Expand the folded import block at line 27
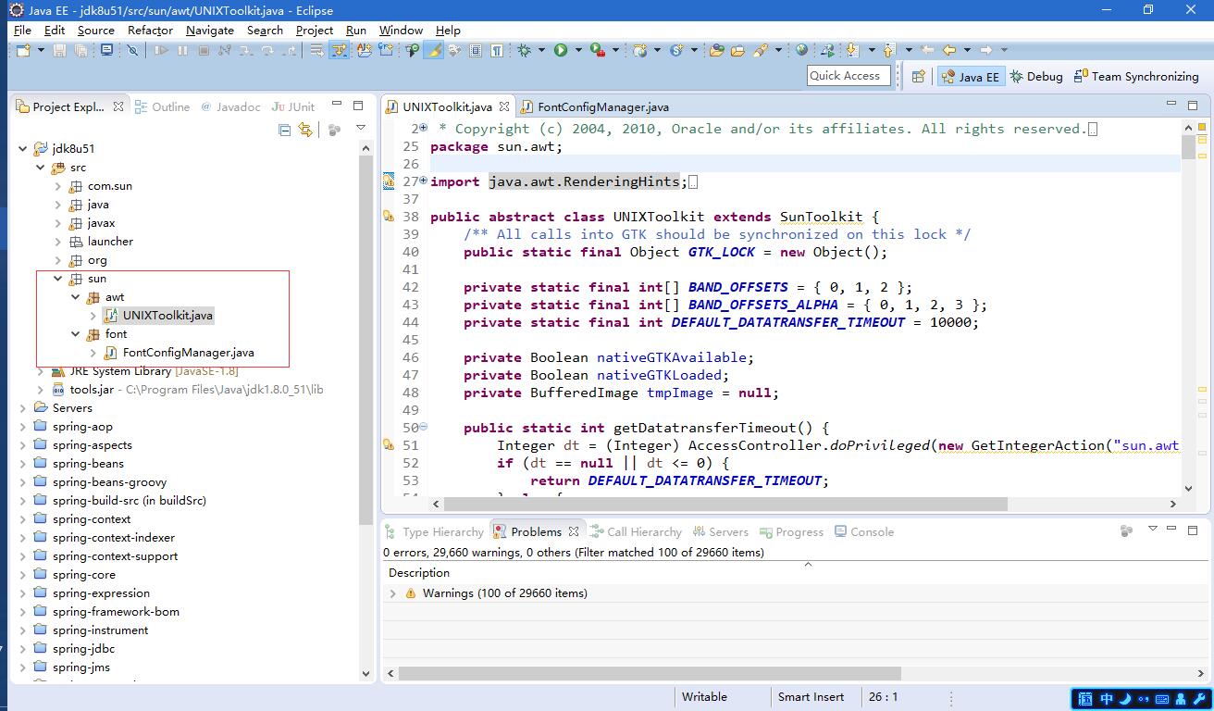Viewport: 1214px width, 711px height. tap(424, 181)
